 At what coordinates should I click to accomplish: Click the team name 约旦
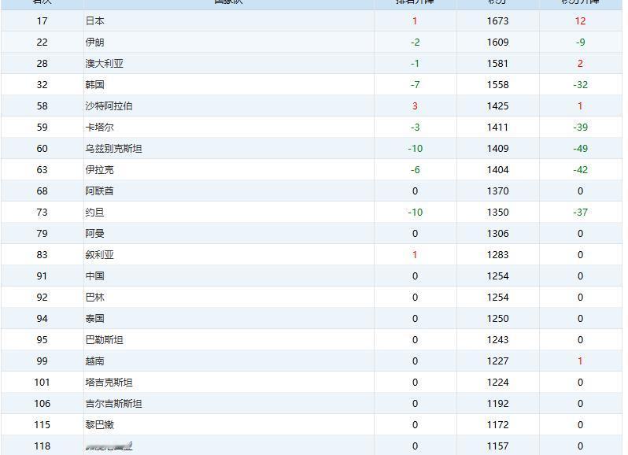coord(94,213)
